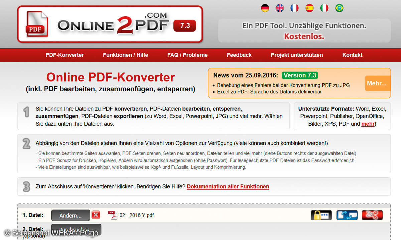Choose the Brazilian flag language
401x240 pixels.
pos(339,8)
